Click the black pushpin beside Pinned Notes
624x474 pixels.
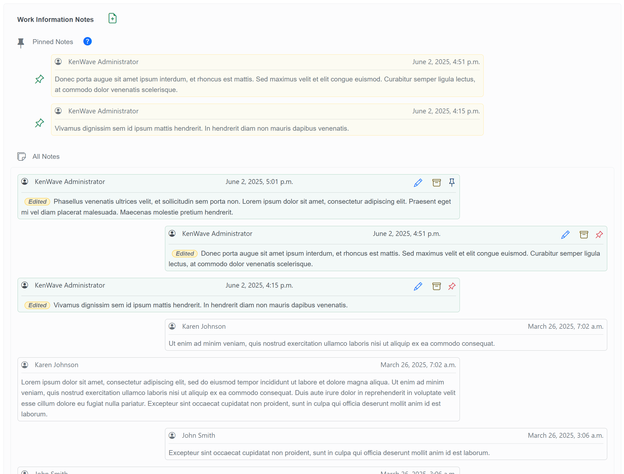tap(21, 43)
